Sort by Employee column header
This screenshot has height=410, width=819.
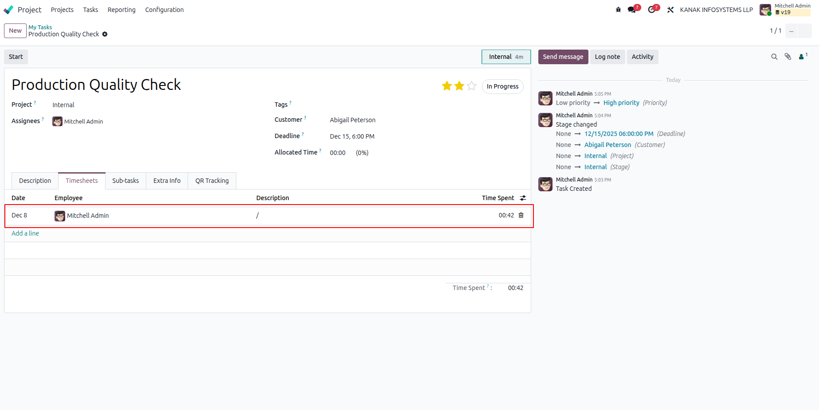pyautogui.click(x=68, y=198)
